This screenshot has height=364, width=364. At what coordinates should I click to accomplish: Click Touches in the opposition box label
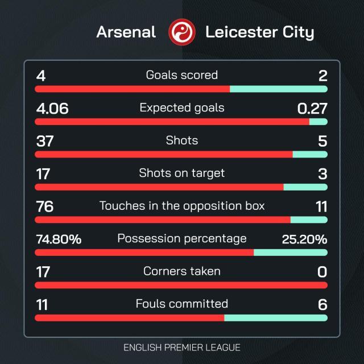[x=182, y=206]
